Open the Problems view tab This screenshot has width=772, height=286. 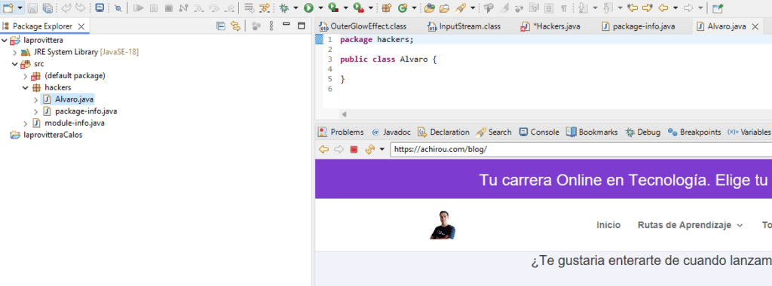coord(342,132)
